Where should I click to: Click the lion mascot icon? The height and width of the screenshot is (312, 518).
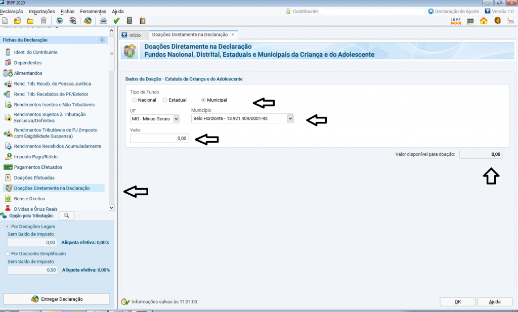pos(498,21)
